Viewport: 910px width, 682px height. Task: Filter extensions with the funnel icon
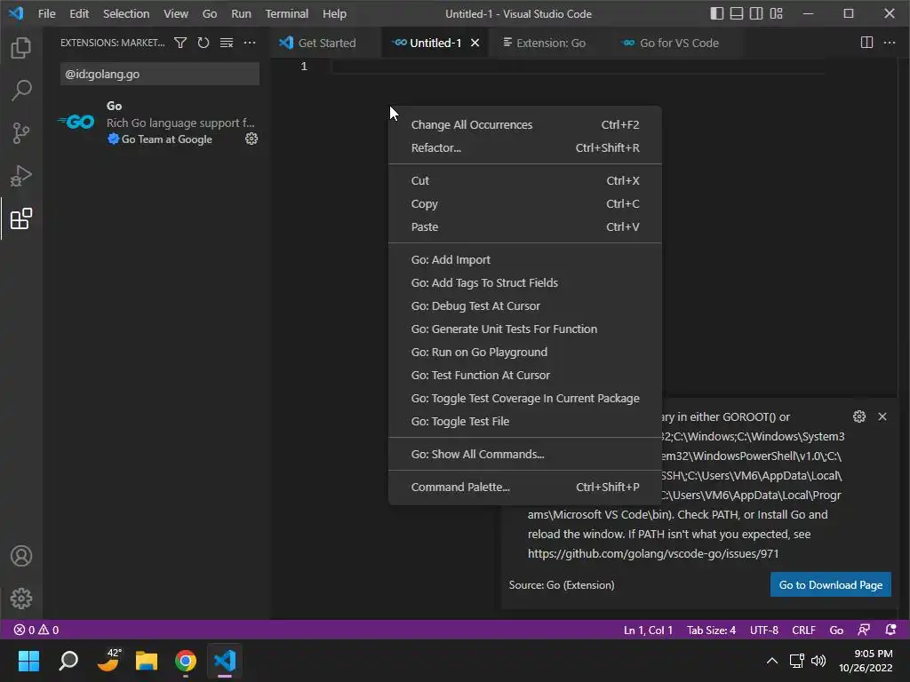180,43
